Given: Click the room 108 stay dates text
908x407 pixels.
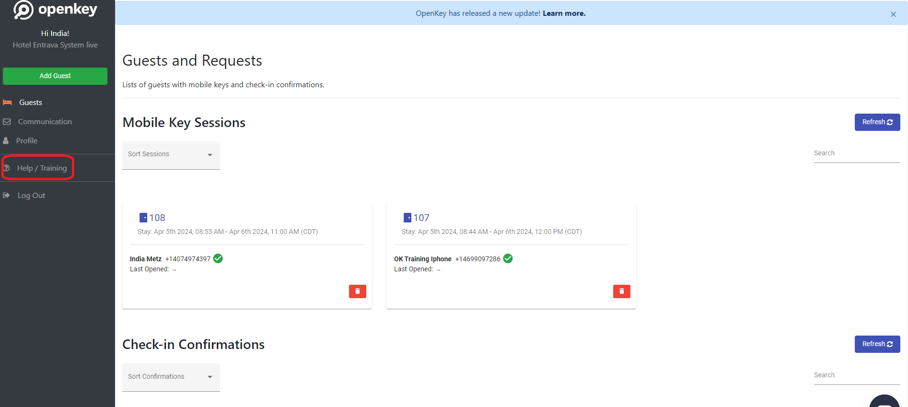Looking at the screenshot, I should coord(228,232).
